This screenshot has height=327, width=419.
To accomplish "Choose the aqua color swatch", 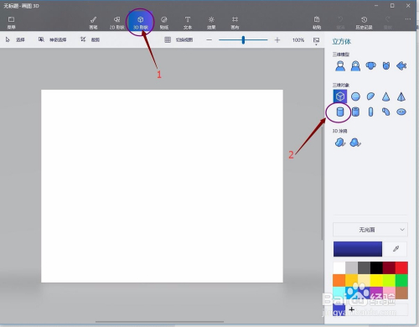I will (x=339, y=293).
